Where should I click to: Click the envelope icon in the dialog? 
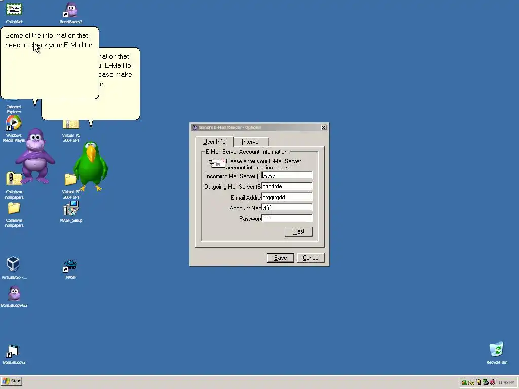pos(217,164)
